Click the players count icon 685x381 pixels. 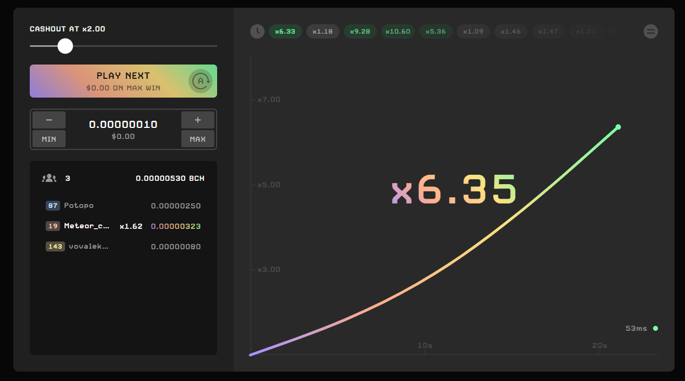[49, 178]
